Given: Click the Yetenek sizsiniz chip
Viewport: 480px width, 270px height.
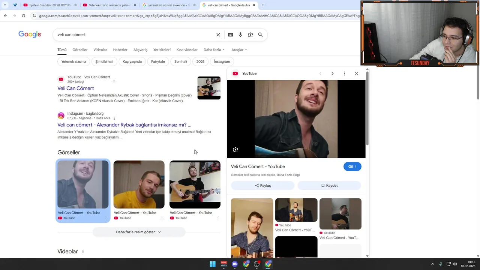Looking at the screenshot, I should pos(74,61).
